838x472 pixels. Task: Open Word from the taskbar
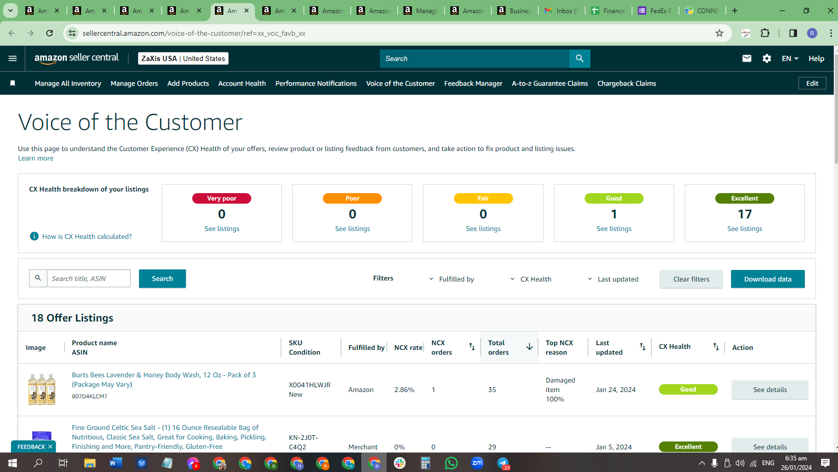[115, 463]
